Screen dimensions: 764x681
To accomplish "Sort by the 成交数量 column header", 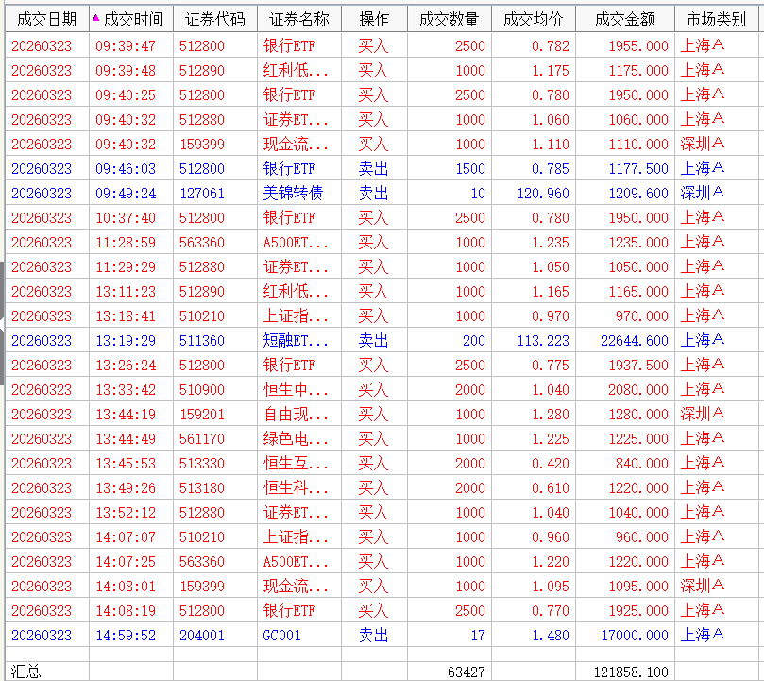I will click(x=449, y=19).
